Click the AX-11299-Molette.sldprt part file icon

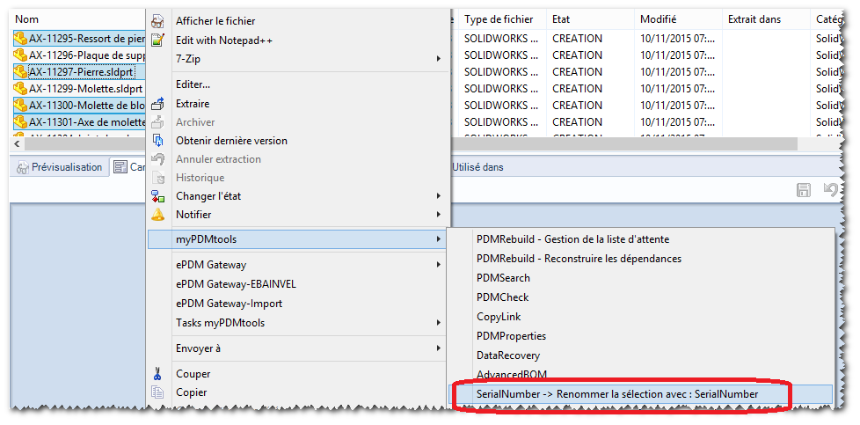pos(20,89)
